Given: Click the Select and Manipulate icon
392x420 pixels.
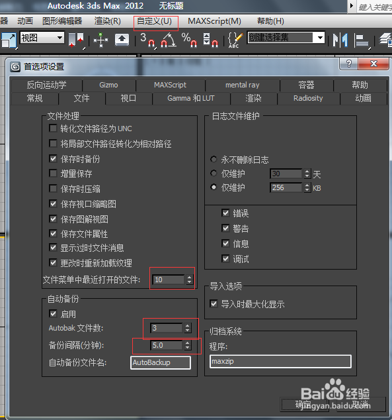Looking at the screenshot, I should [x=100, y=40].
